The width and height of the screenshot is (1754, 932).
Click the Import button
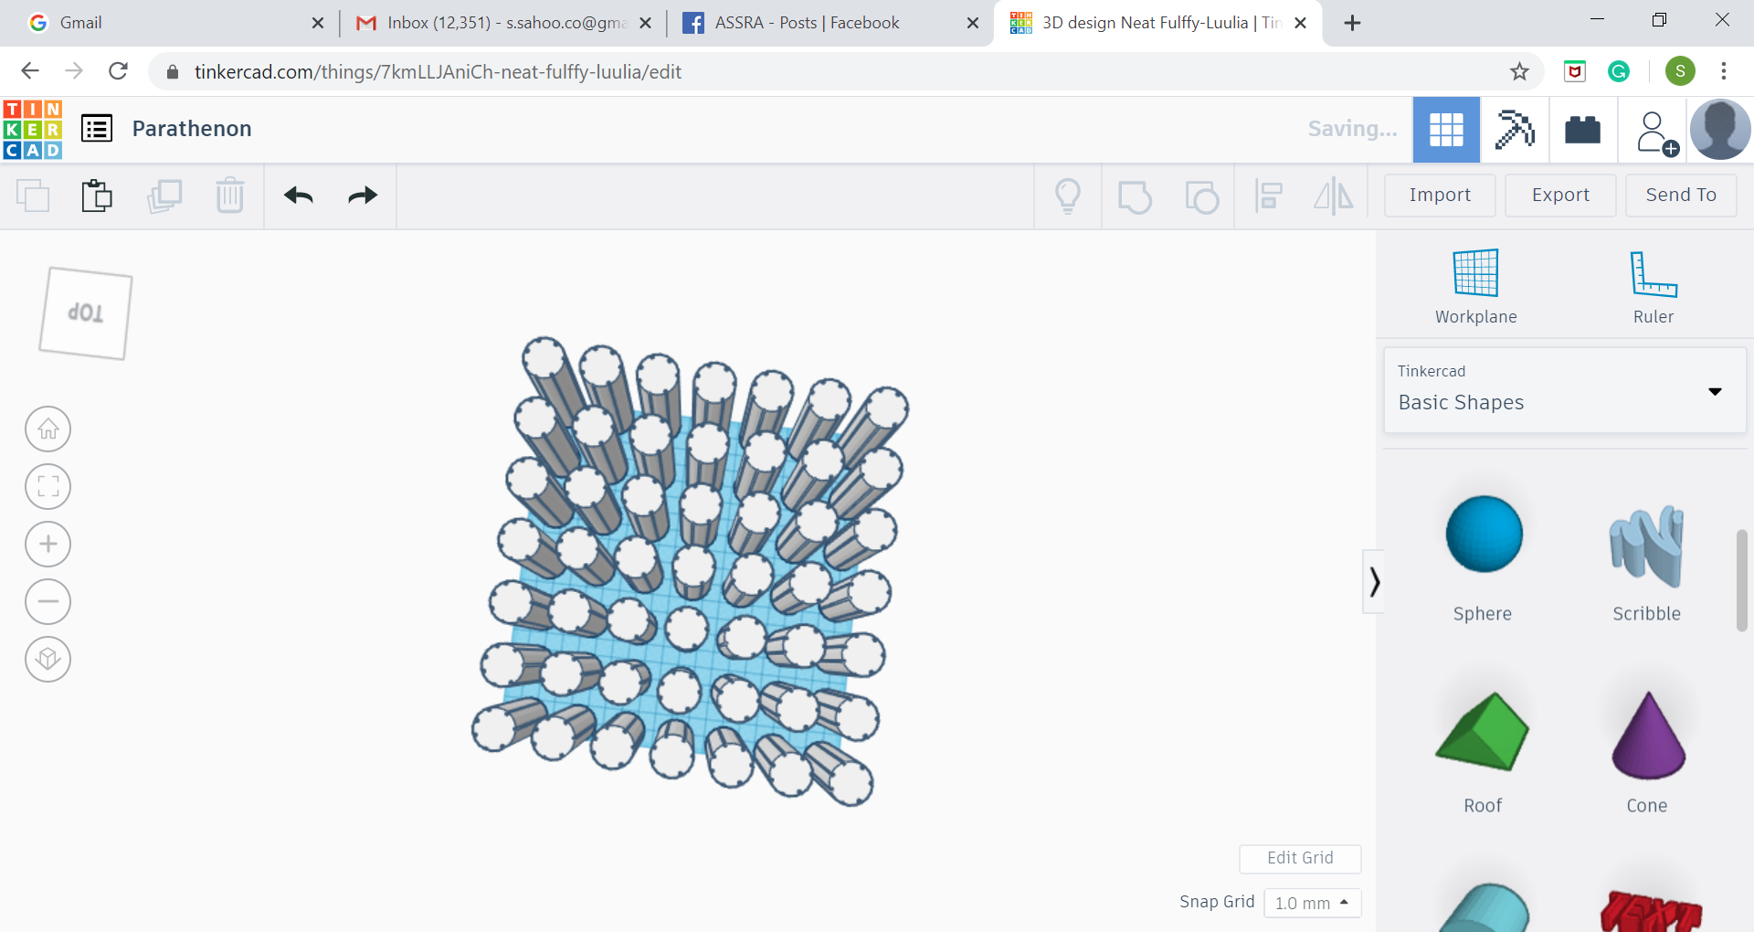pos(1440,196)
